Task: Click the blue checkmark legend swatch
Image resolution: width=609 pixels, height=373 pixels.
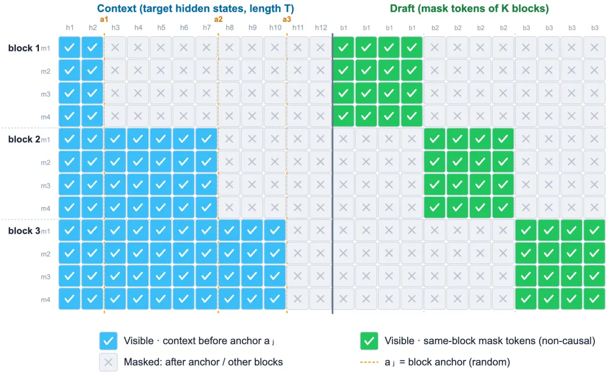Action: point(108,341)
